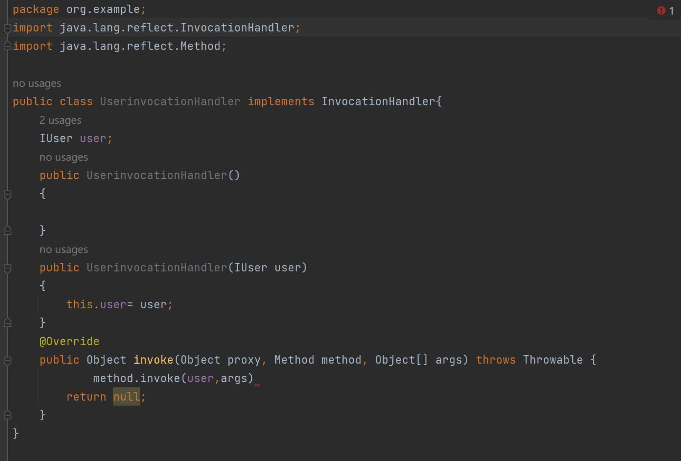Click the throws keyword in the invoke signature

(496, 360)
